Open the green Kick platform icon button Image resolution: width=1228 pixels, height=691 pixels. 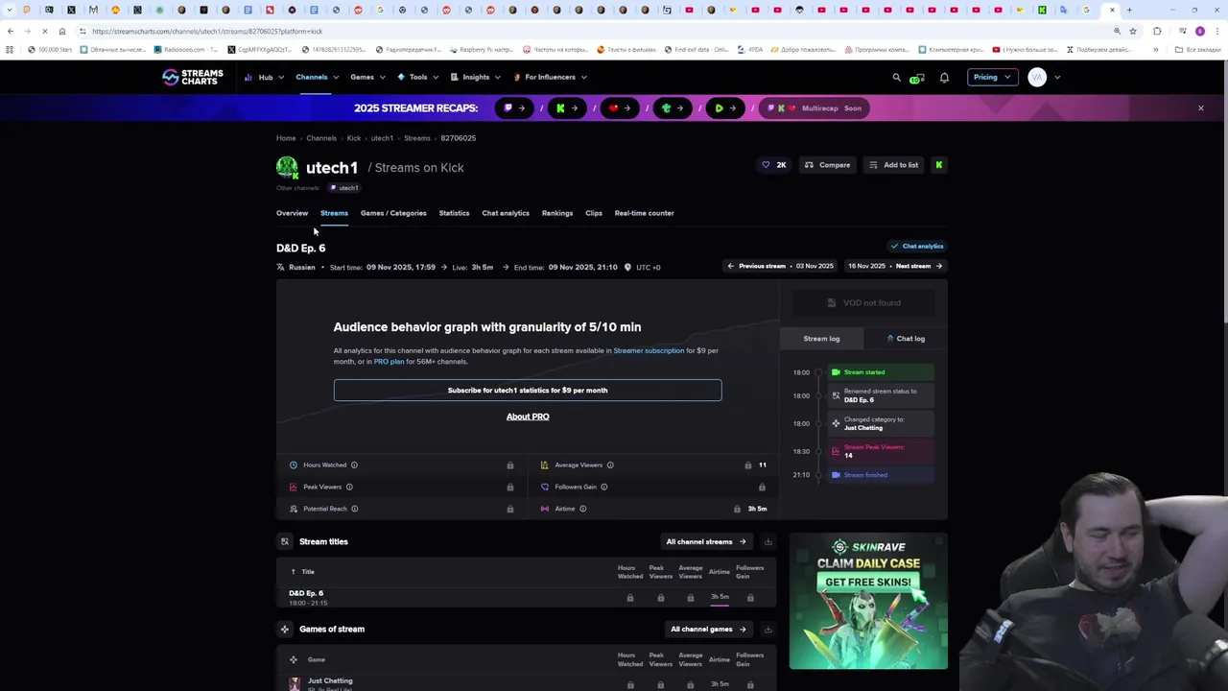(938, 165)
